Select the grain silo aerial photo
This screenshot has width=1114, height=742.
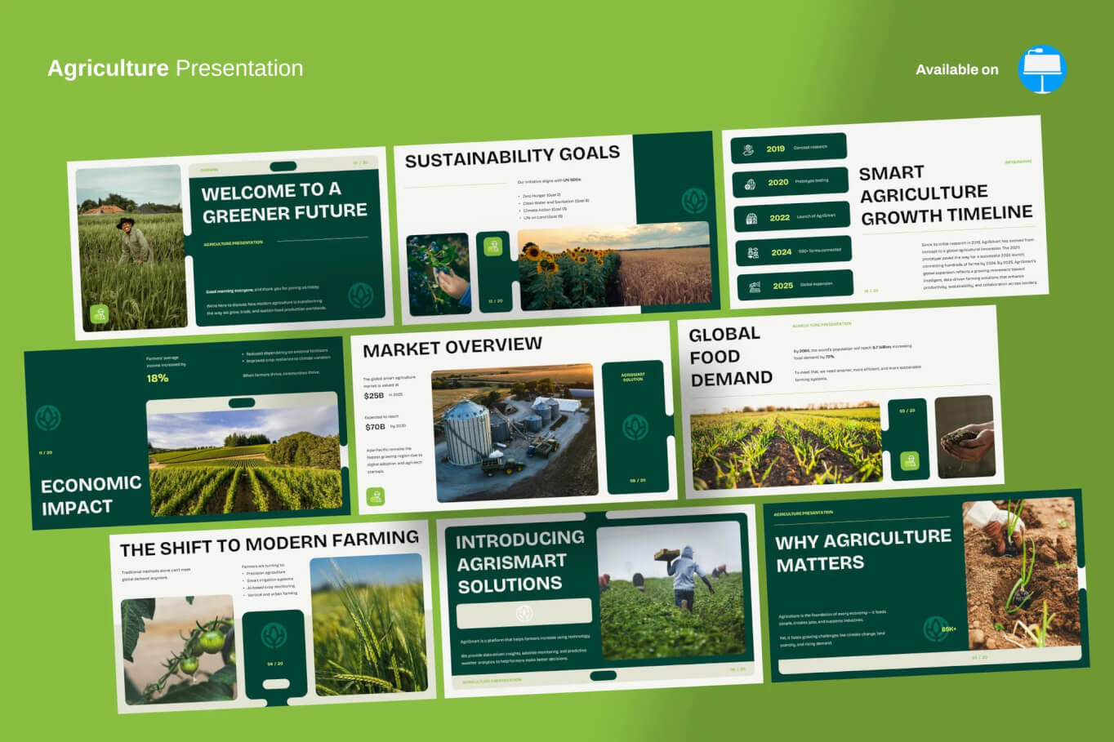[x=515, y=431]
